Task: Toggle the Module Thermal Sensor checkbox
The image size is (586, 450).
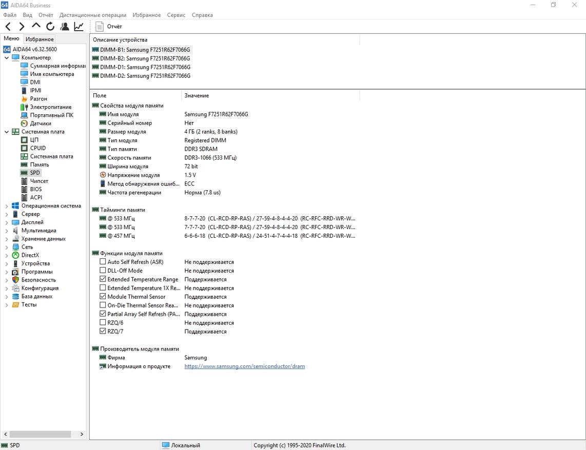Action: coord(103,296)
